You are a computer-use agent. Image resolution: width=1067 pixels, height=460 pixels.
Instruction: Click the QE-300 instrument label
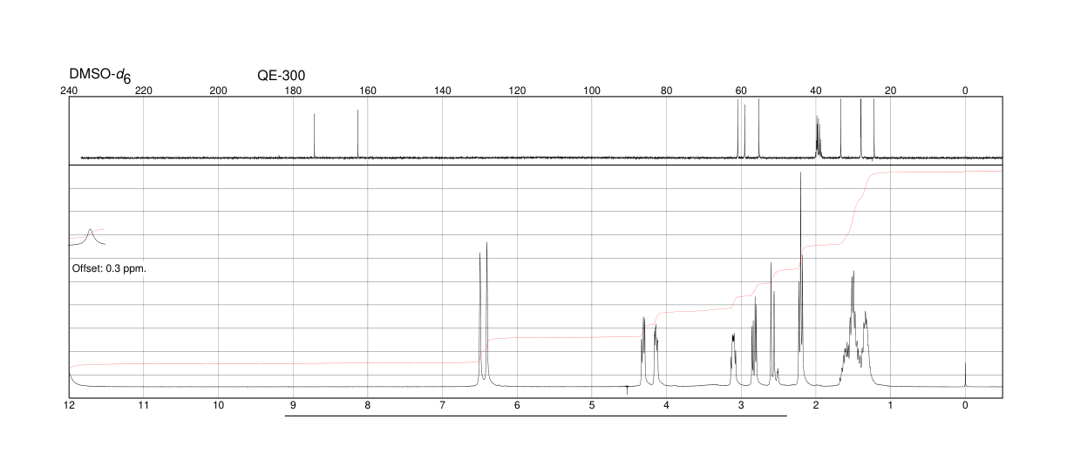282,76
